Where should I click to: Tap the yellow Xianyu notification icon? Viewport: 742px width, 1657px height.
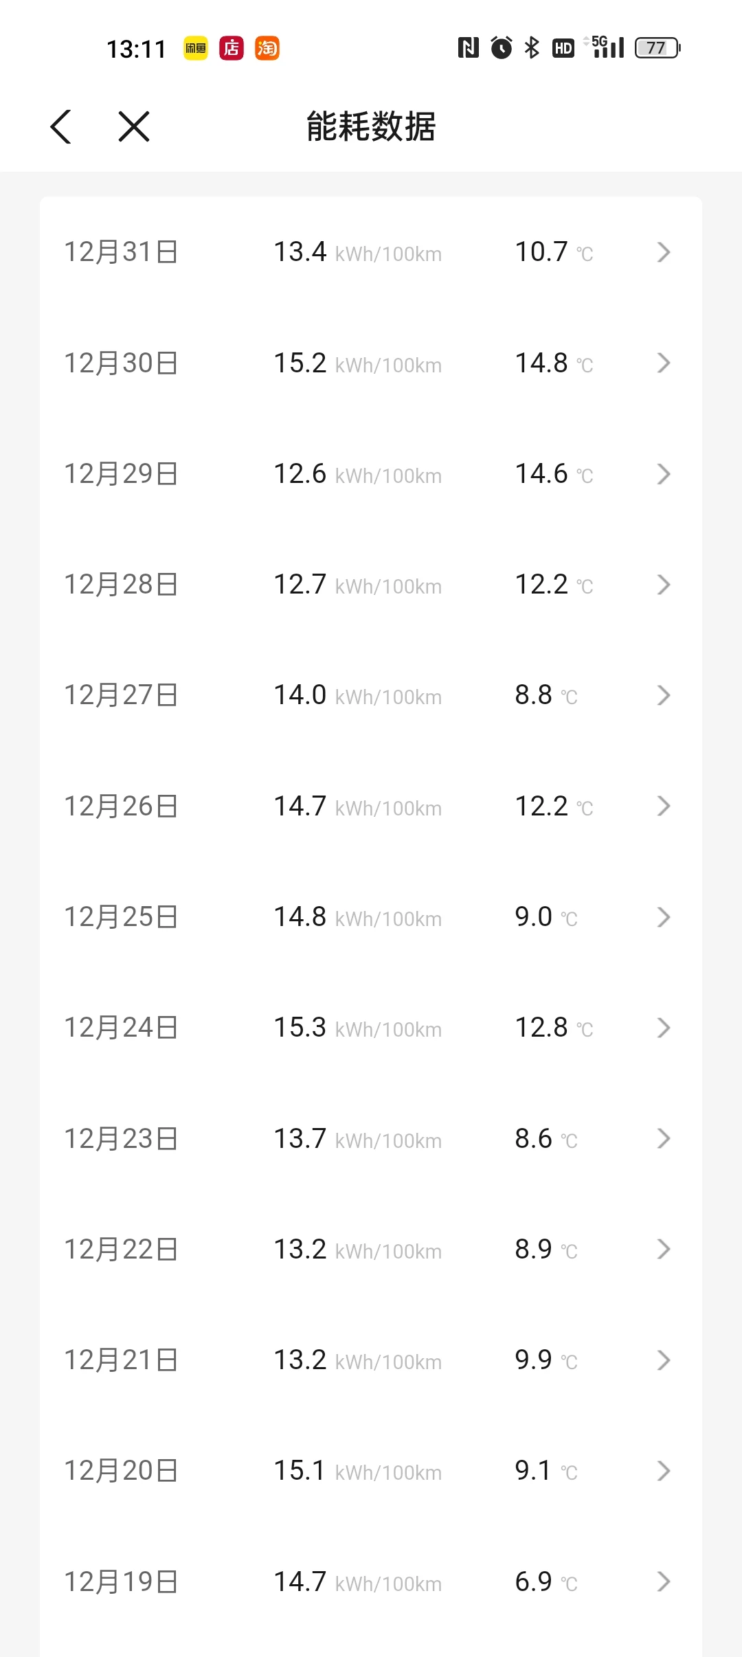coord(196,48)
